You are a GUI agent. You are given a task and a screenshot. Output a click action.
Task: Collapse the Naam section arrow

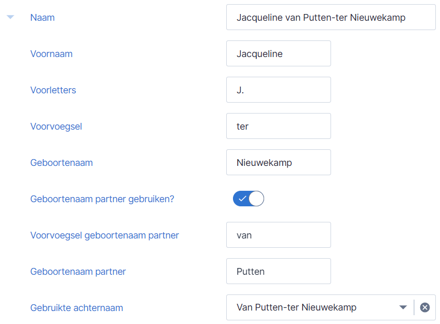point(10,18)
